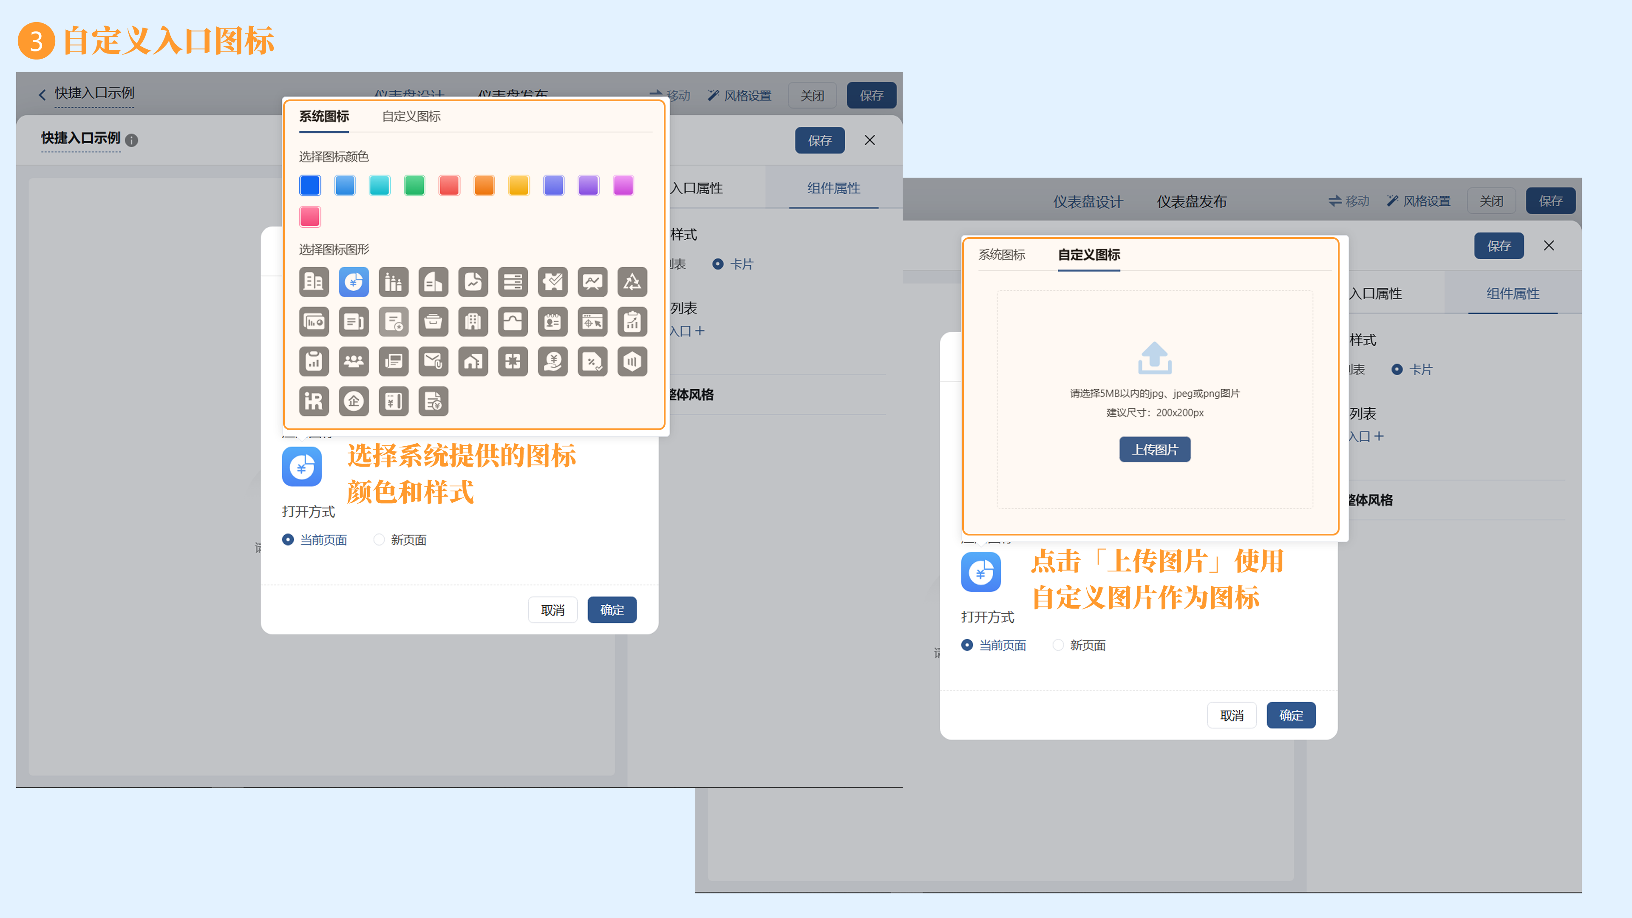The height and width of the screenshot is (918, 1632).
Task: Select the HR letters icon
Action: click(314, 402)
